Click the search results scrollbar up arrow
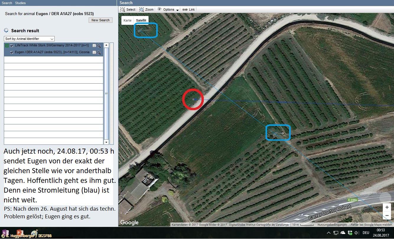394x239 pixels. coord(106,45)
